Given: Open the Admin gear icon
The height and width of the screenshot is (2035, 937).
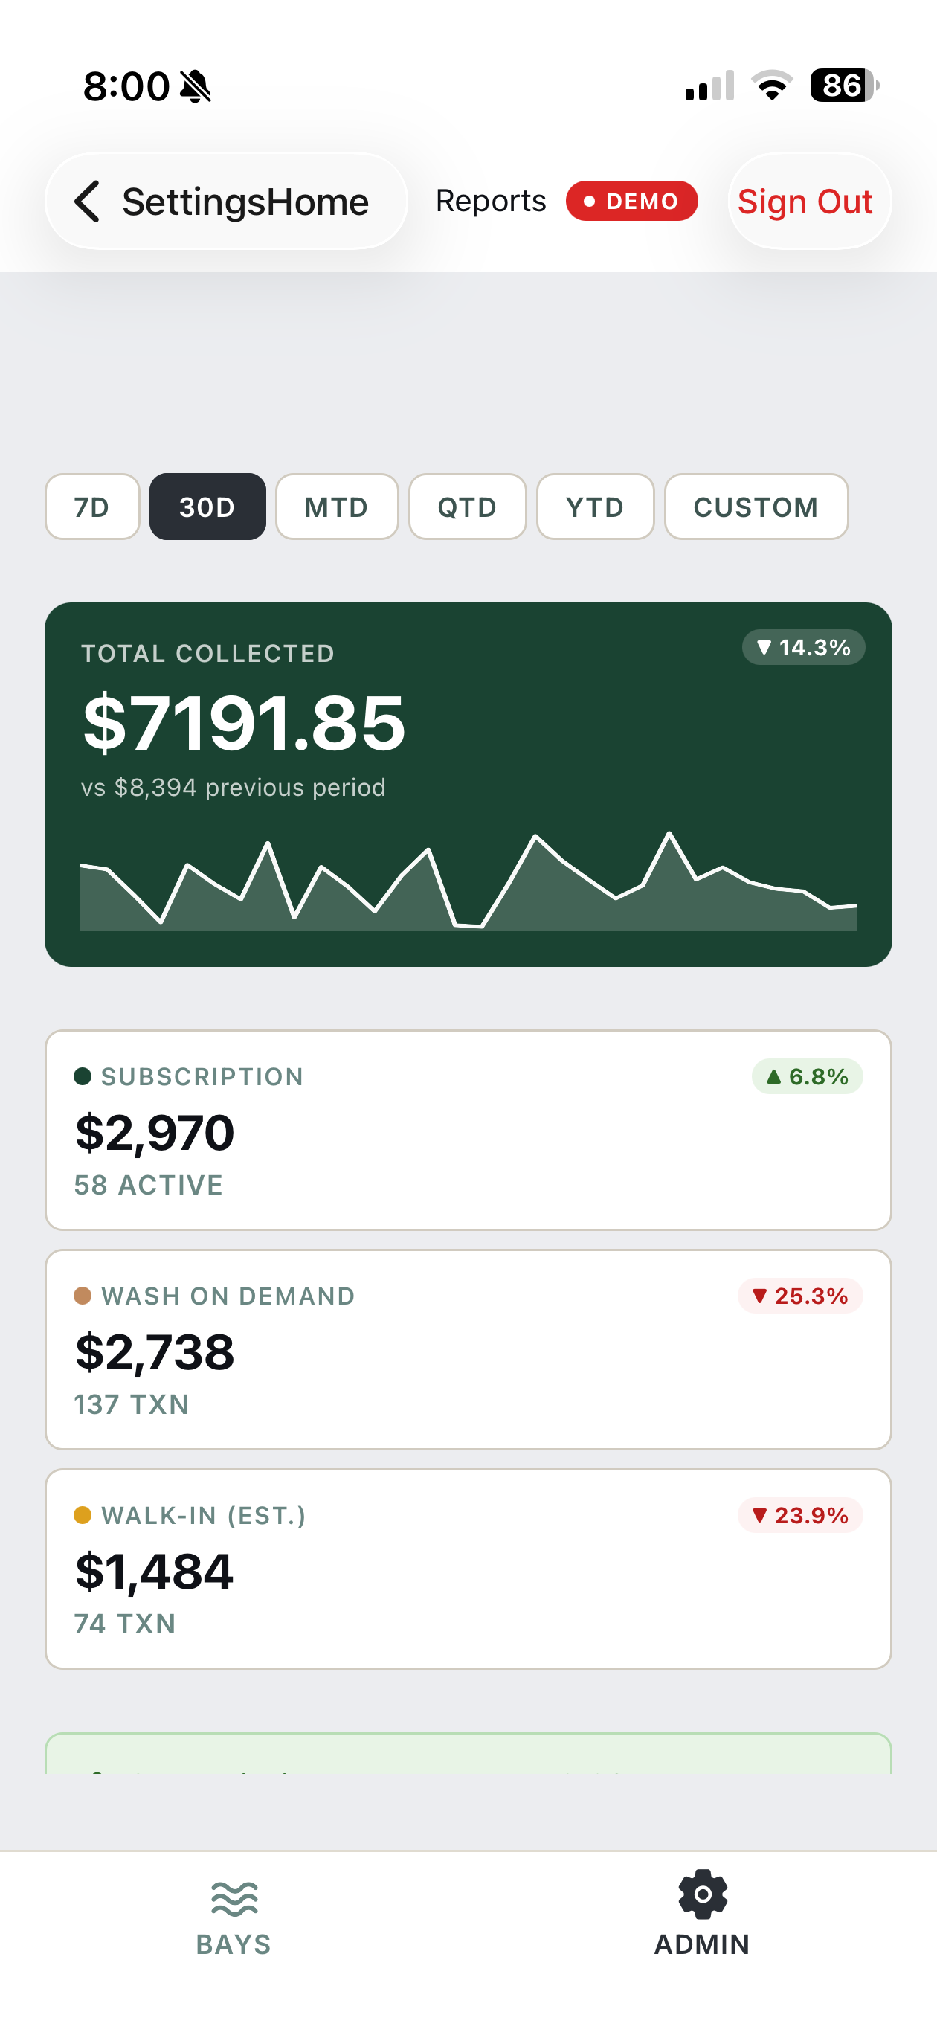Looking at the screenshot, I should pyautogui.click(x=702, y=1894).
